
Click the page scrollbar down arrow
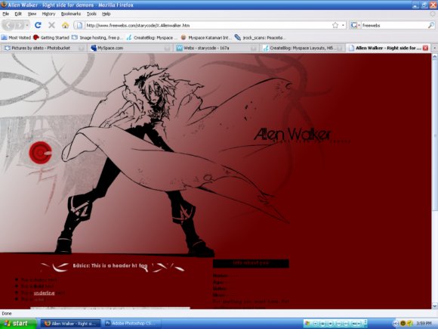[x=435, y=306]
